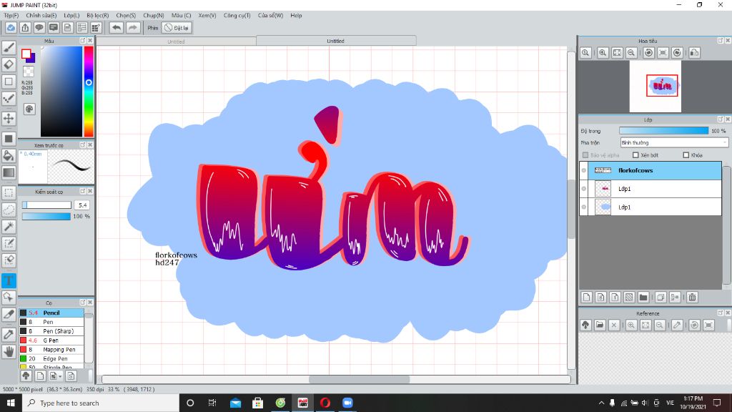
Task: Choose the Magic Wand tool
Action: 9,227
